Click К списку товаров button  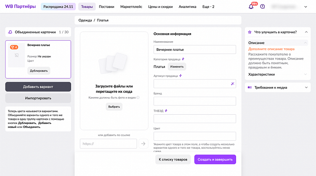click(173, 159)
